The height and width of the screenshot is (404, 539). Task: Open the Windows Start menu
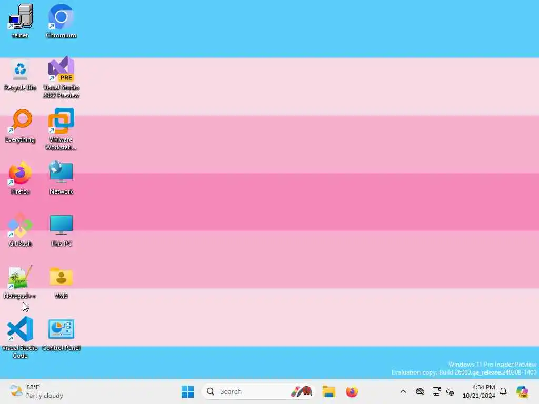point(188,391)
